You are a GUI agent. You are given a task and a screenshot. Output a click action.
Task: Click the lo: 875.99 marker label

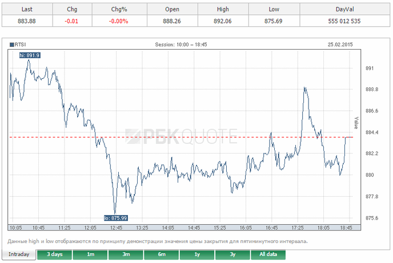(x=115, y=217)
